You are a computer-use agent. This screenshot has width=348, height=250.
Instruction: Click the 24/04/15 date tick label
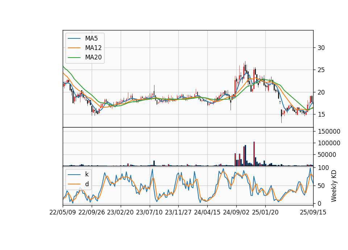pyautogui.click(x=207, y=212)
